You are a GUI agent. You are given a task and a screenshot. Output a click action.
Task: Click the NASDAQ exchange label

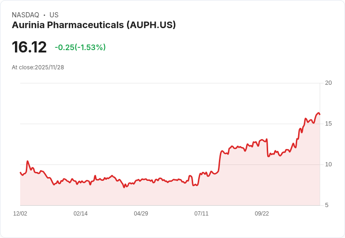25,15
